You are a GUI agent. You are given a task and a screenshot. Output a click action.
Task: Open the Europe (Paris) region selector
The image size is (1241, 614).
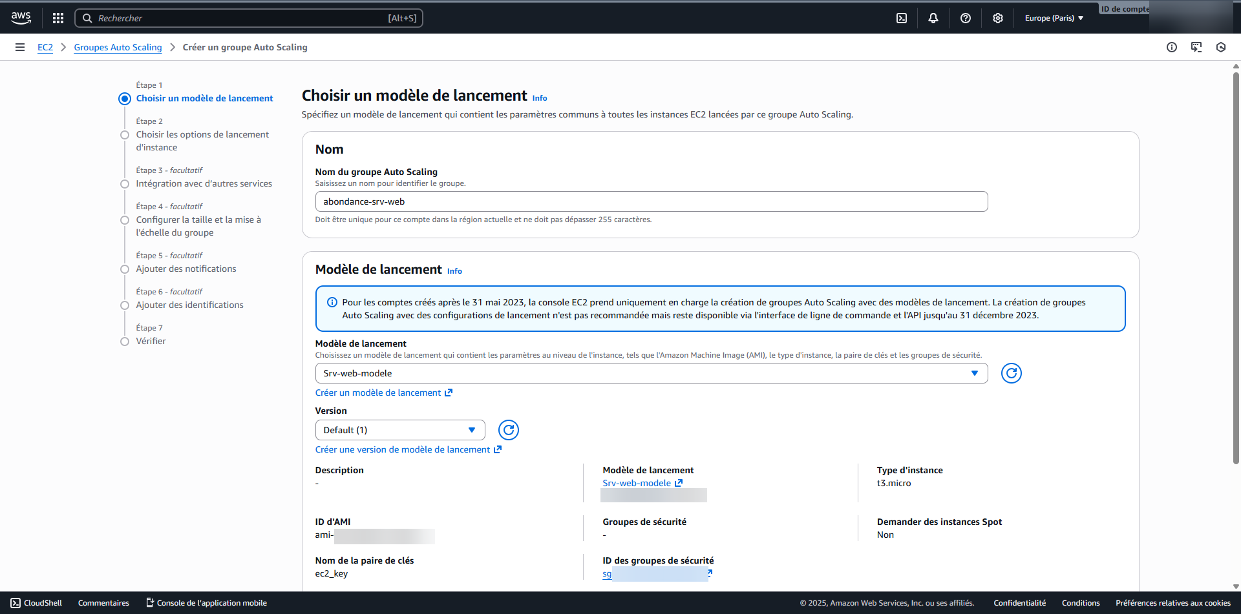coord(1054,18)
